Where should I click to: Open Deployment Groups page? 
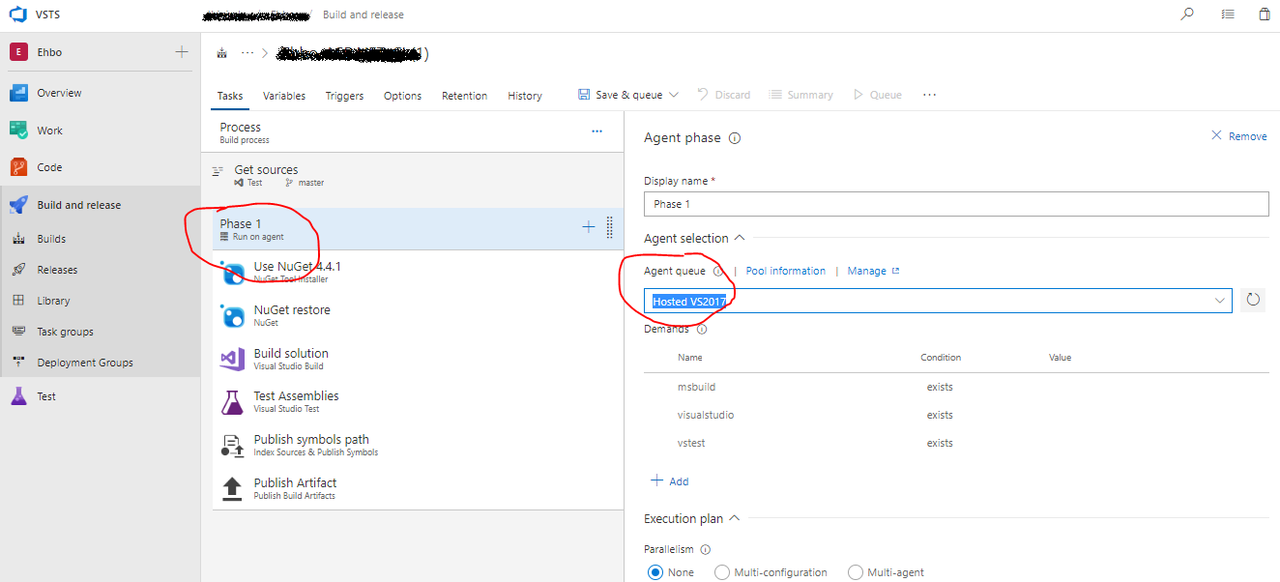(85, 363)
